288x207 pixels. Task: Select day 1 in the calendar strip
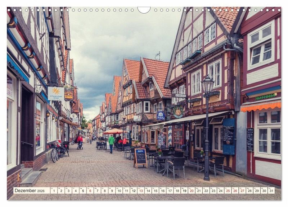click(54, 190)
